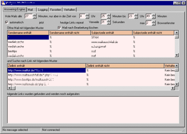Switch to the Favoriten tab

click(x=56, y=10)
